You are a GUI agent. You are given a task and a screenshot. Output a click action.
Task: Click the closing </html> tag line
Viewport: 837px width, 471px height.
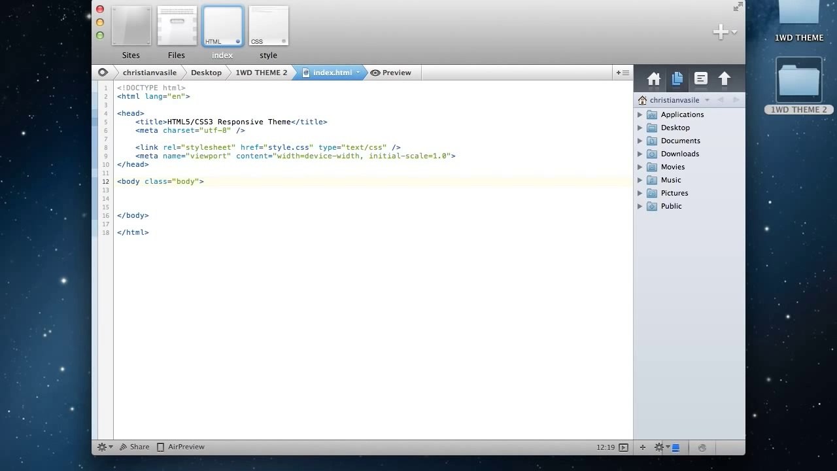(x=133, y=232)
